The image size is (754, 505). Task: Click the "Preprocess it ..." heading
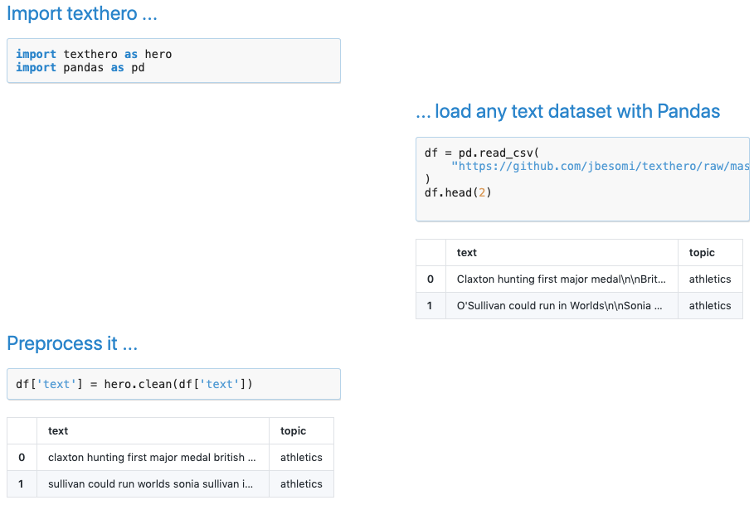72,343
